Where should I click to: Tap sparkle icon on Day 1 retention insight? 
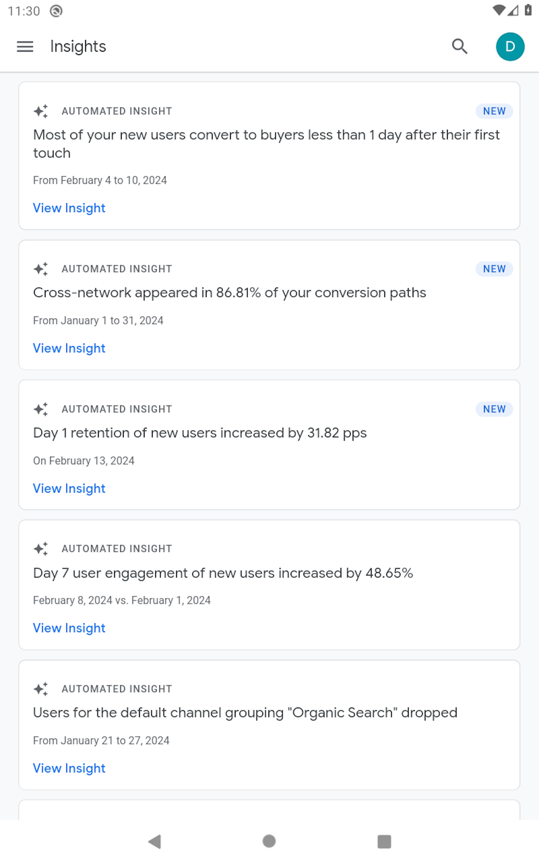tap(41, 409)
